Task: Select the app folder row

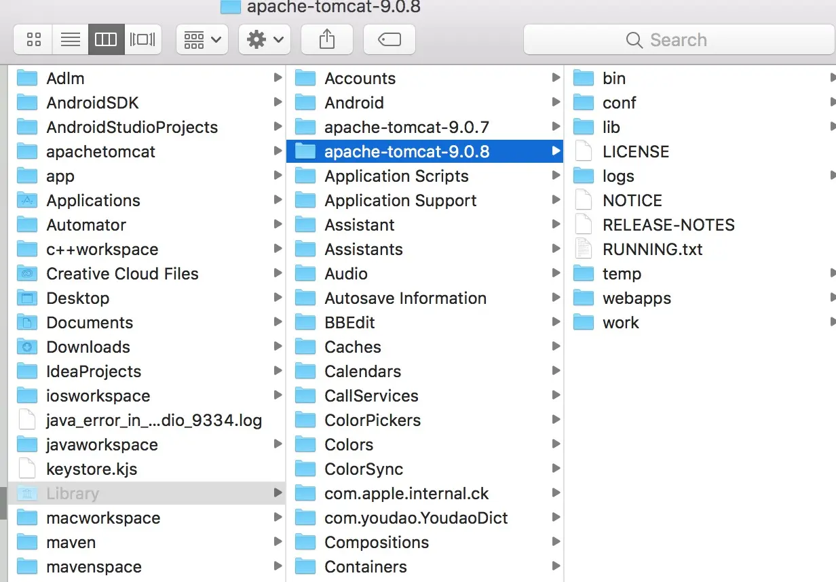Action: tap(147, 176)
